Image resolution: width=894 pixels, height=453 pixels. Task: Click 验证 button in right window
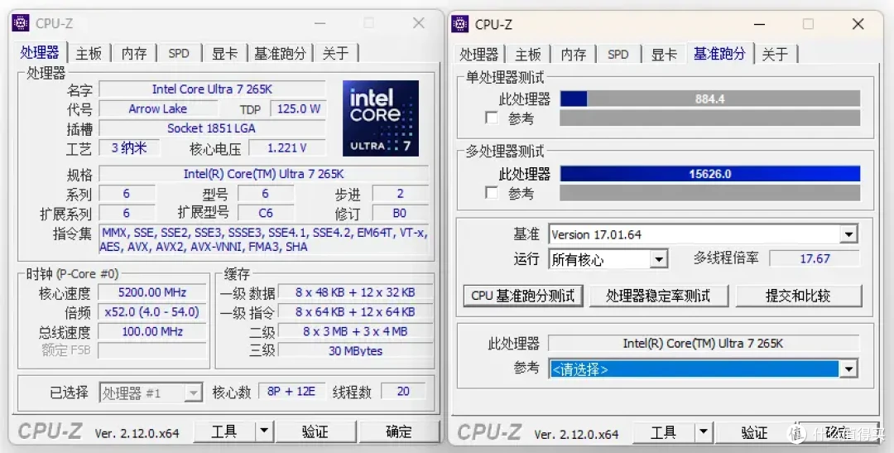(754, 432)
